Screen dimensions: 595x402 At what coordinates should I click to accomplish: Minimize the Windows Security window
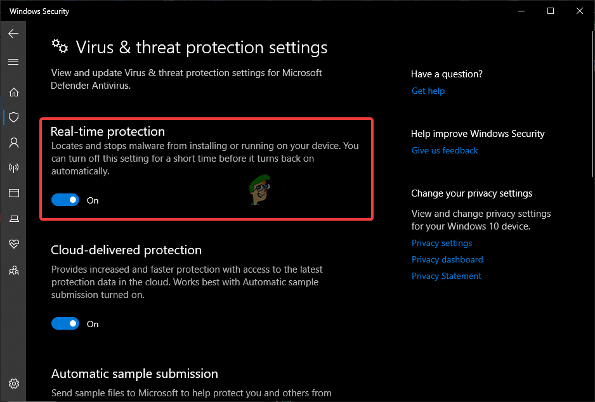coord(521,11)
